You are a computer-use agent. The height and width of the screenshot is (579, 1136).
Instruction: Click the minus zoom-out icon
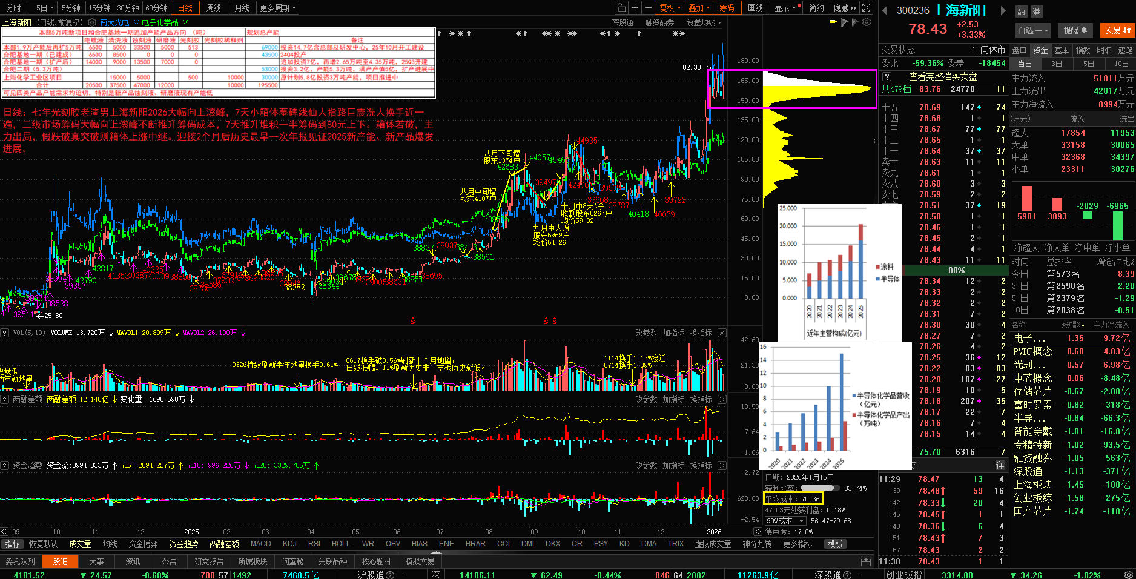[648, 8]
